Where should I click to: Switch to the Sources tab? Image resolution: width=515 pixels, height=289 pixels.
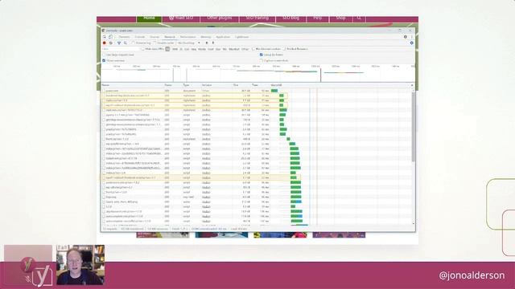tap(154, 37)
